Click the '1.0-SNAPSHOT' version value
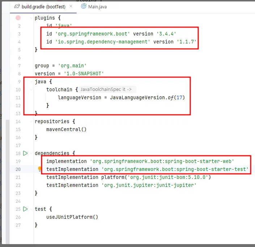The image size is (255, 247). [x=84, y=74]
